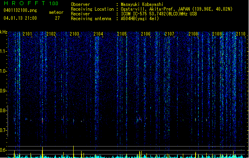Image resolution: width=249 pixels, height=158 pixels.
Task: Click time marker 2108
Action: click(x=193, y=34)
